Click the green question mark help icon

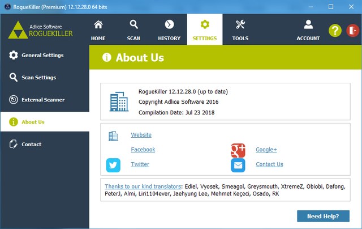(x=335, y=30)
